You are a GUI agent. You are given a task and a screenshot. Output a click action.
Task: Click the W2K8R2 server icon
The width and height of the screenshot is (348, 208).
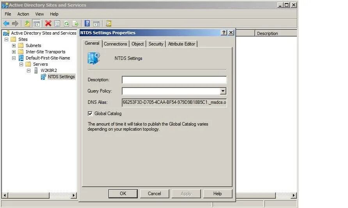[x=36, y=70]
